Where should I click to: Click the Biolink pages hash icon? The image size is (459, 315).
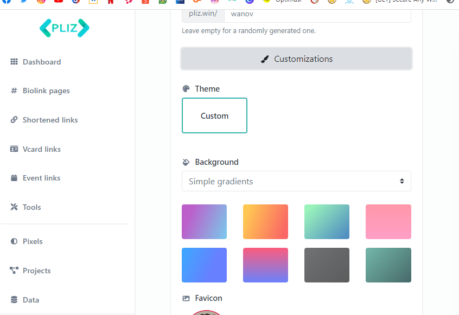[x=14, y=91]
